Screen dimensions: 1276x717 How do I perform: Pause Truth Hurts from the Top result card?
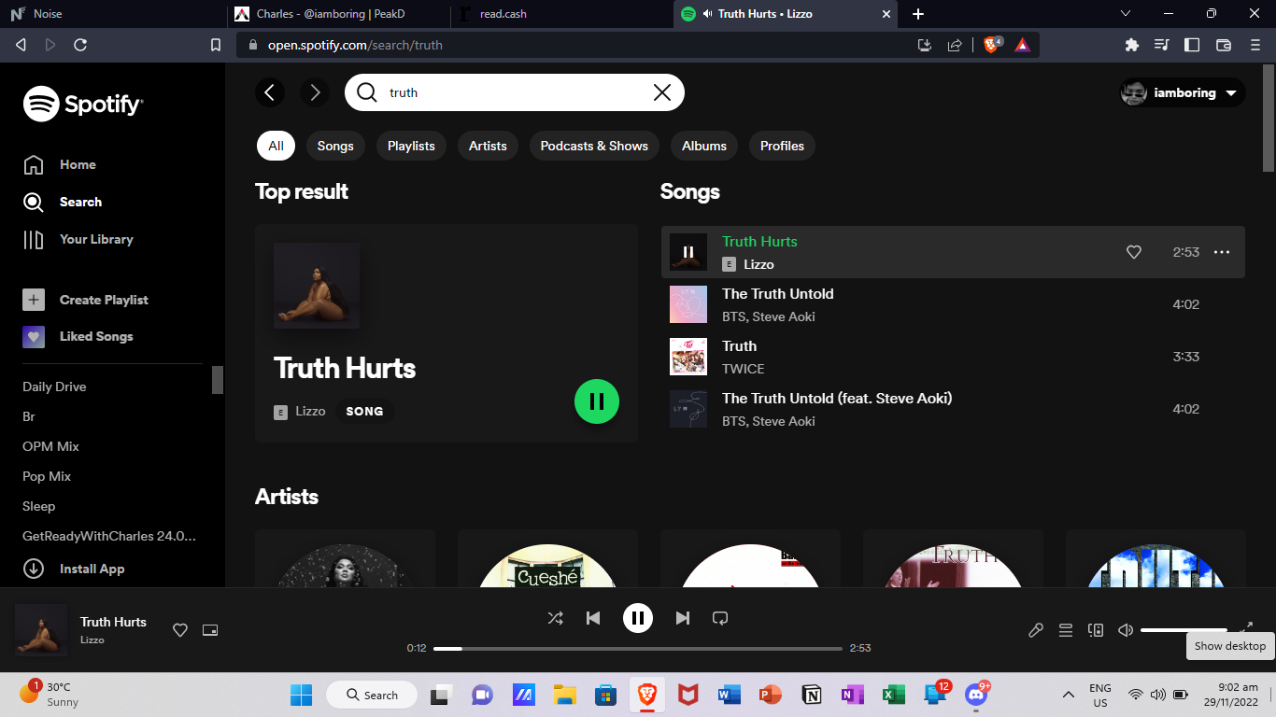click(597, 401)
